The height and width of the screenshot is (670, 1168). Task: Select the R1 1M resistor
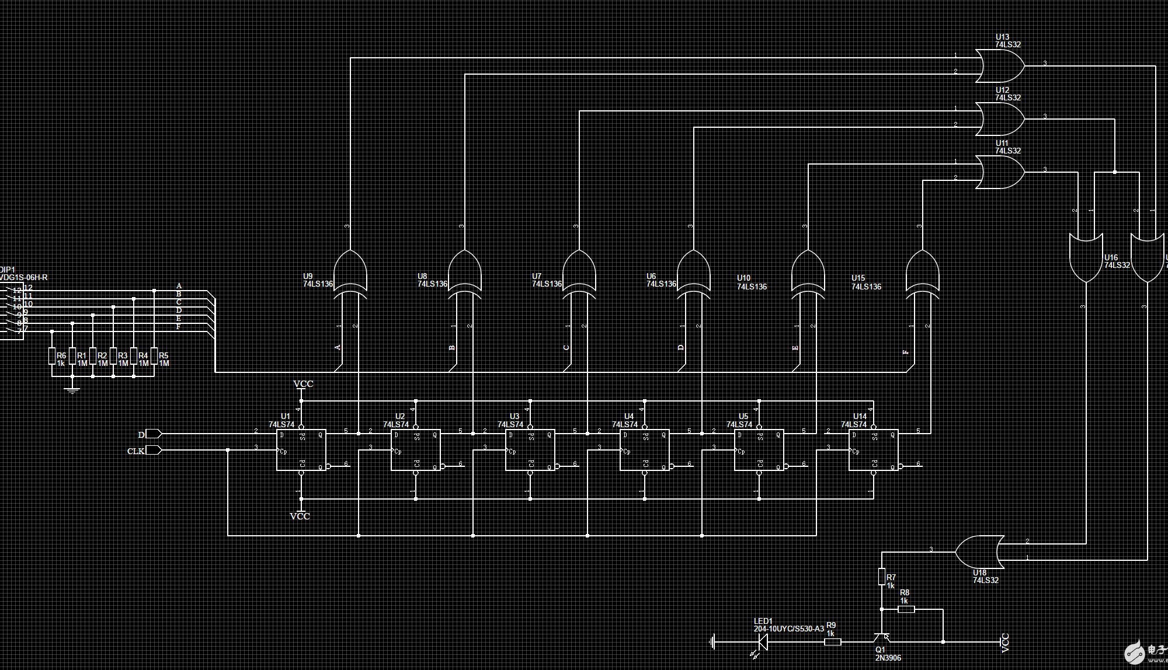(72, 356)
